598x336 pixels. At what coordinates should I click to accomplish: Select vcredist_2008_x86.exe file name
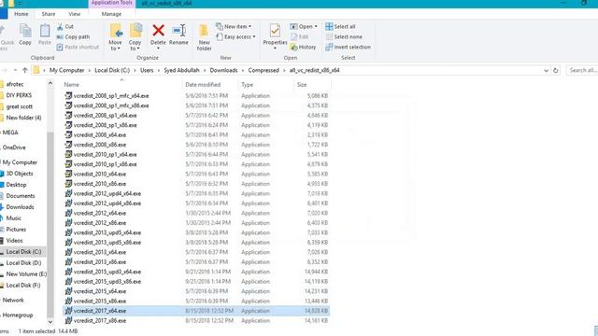100,145
